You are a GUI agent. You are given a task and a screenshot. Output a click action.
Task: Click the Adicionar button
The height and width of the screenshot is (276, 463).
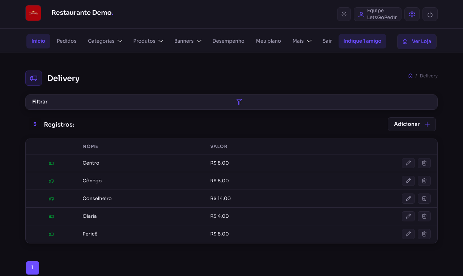(x=412, y=124)
